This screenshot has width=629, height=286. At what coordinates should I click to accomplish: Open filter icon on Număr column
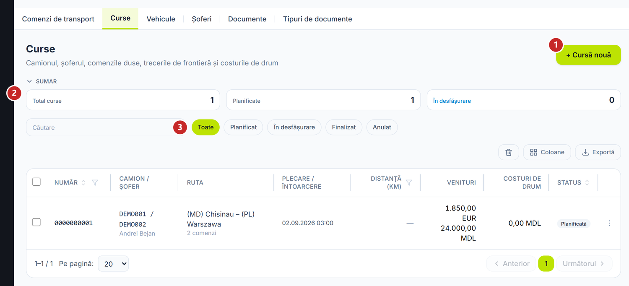[x=95, y=182]
